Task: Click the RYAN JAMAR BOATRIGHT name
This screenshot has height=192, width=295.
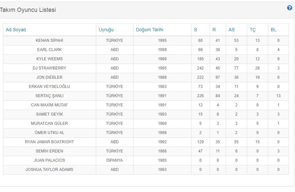Action: [49, 142]
